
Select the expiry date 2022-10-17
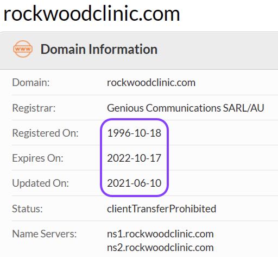(x=134, y=158)
